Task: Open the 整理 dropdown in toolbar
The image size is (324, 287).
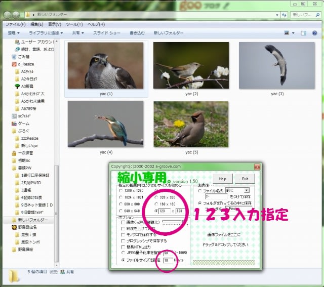Action: pyautogui.click(x=15, y=33)
